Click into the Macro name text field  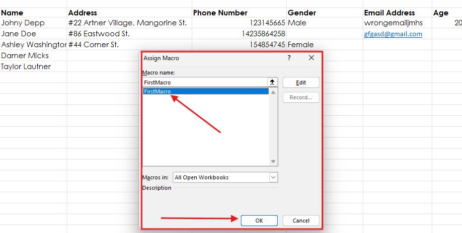(x=204, y=82)
